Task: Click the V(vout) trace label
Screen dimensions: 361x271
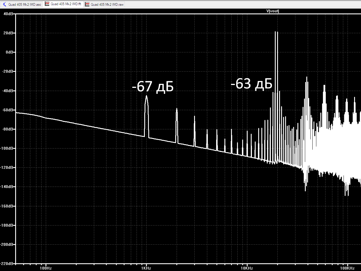Action: tap(273, 11)
